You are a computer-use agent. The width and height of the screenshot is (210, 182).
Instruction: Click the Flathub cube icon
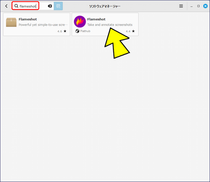tap(77, 31)
